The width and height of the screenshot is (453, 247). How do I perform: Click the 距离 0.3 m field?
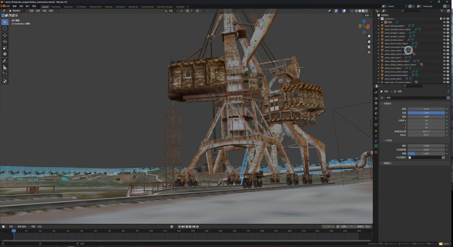coord(426,109)
